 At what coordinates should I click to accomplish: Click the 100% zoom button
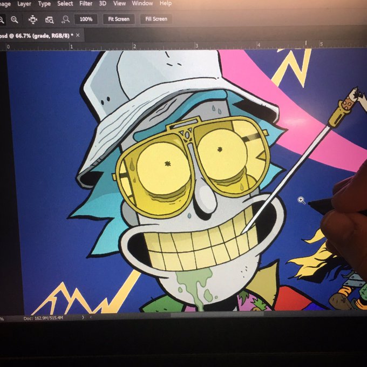[x=86, y=19]
